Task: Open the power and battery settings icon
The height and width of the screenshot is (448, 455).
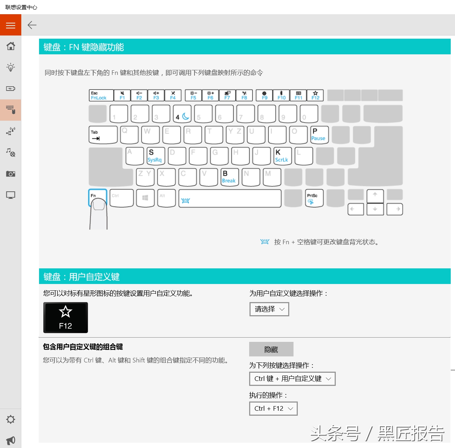Action: (x=11, y=88)
